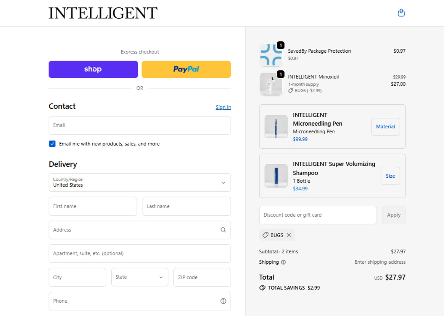Click the Microneedling Pen product image
This screenshot has width=444, height=316.
276,127
